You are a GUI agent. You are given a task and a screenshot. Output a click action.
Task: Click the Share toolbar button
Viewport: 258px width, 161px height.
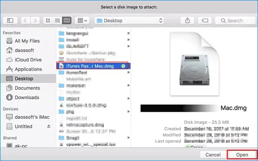pos(187,21)
